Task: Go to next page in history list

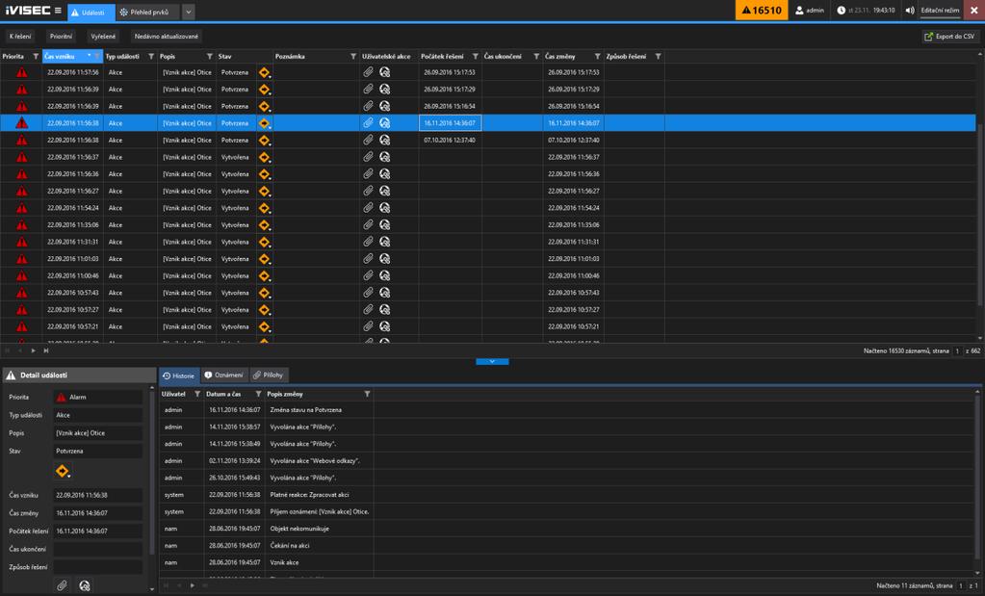Action: pos(193,585)
